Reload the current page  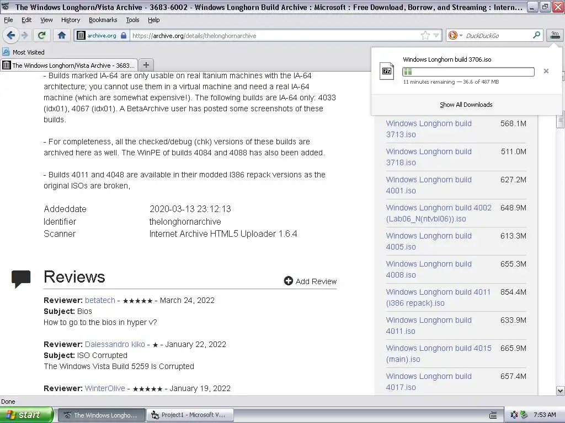41,35
